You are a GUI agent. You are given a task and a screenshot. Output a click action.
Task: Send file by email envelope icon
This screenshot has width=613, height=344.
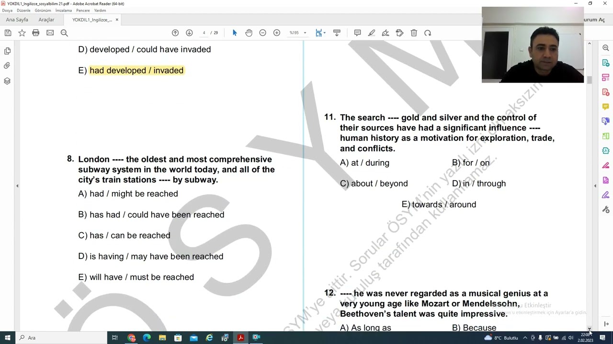click(50, 33)
